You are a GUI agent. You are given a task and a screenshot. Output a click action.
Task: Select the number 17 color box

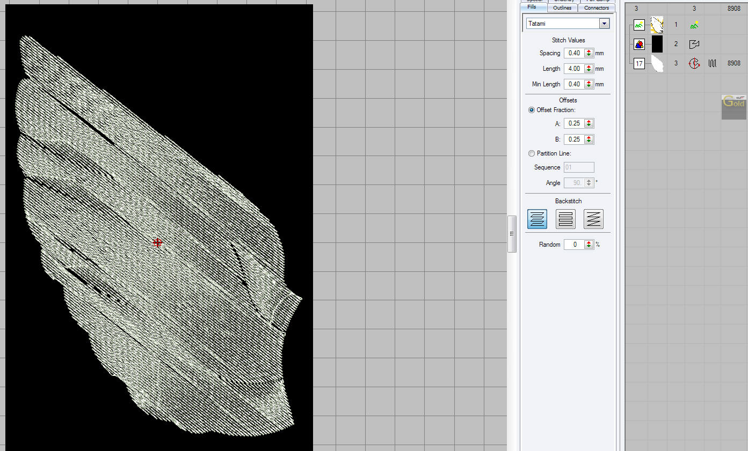pyautogui.click(x=639, y=64)
